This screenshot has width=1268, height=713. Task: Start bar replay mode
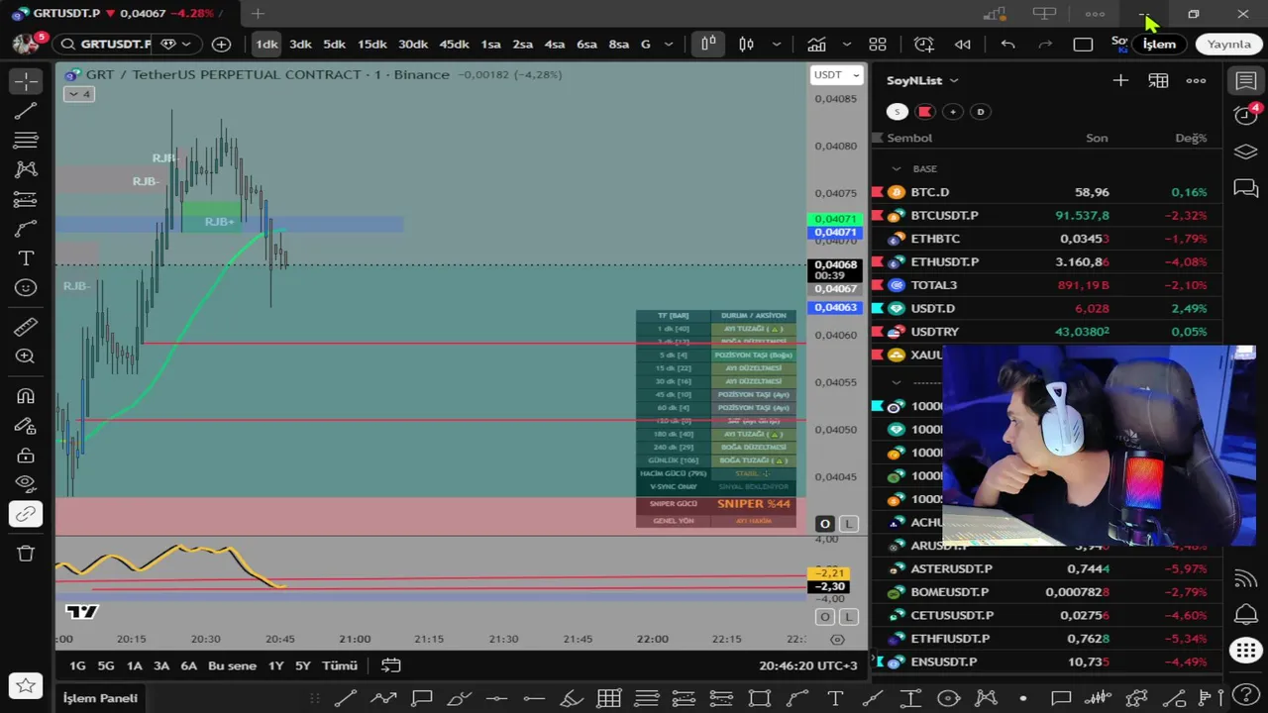(962, 44)
